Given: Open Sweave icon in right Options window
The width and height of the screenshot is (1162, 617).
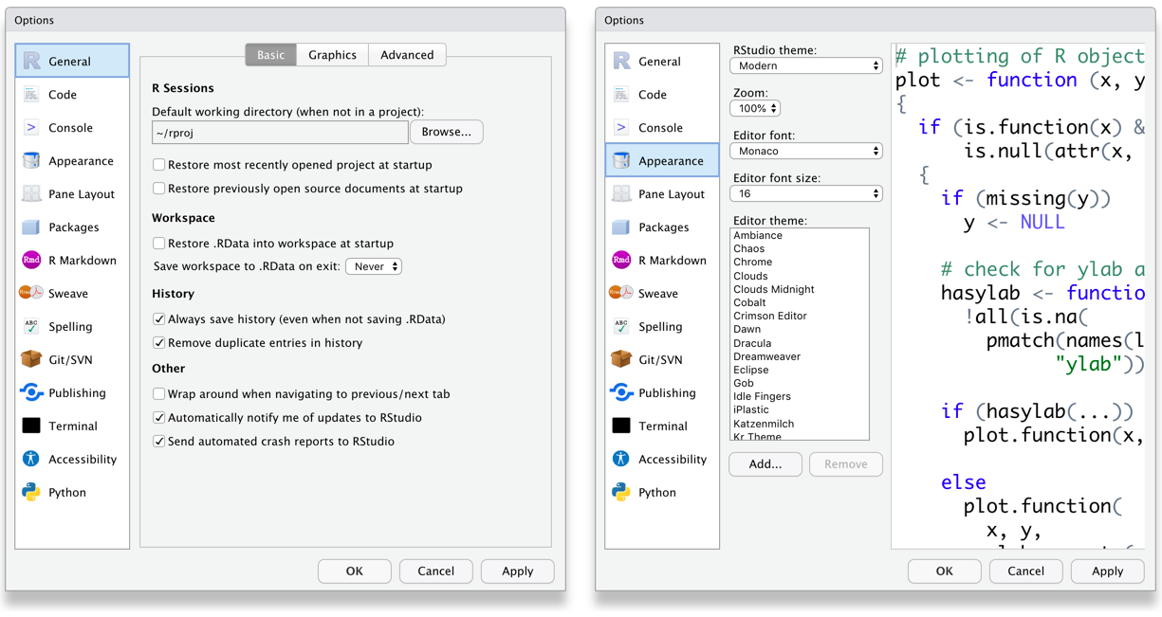Looking at the screenshot, I should [x=621, y=293].
